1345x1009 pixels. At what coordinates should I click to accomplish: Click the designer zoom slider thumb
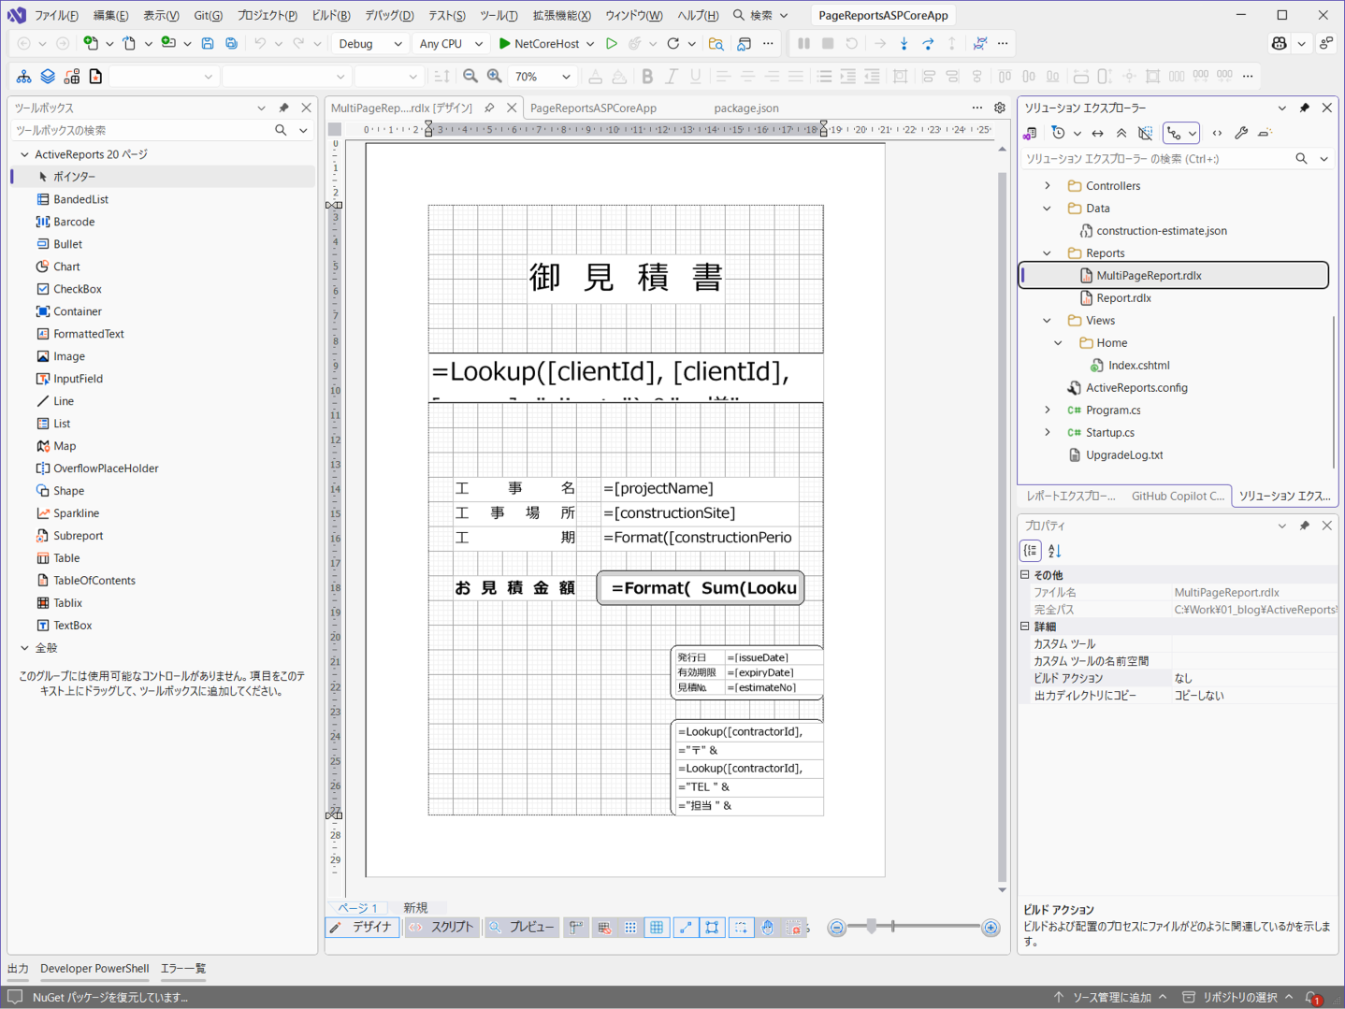[872, 927]
